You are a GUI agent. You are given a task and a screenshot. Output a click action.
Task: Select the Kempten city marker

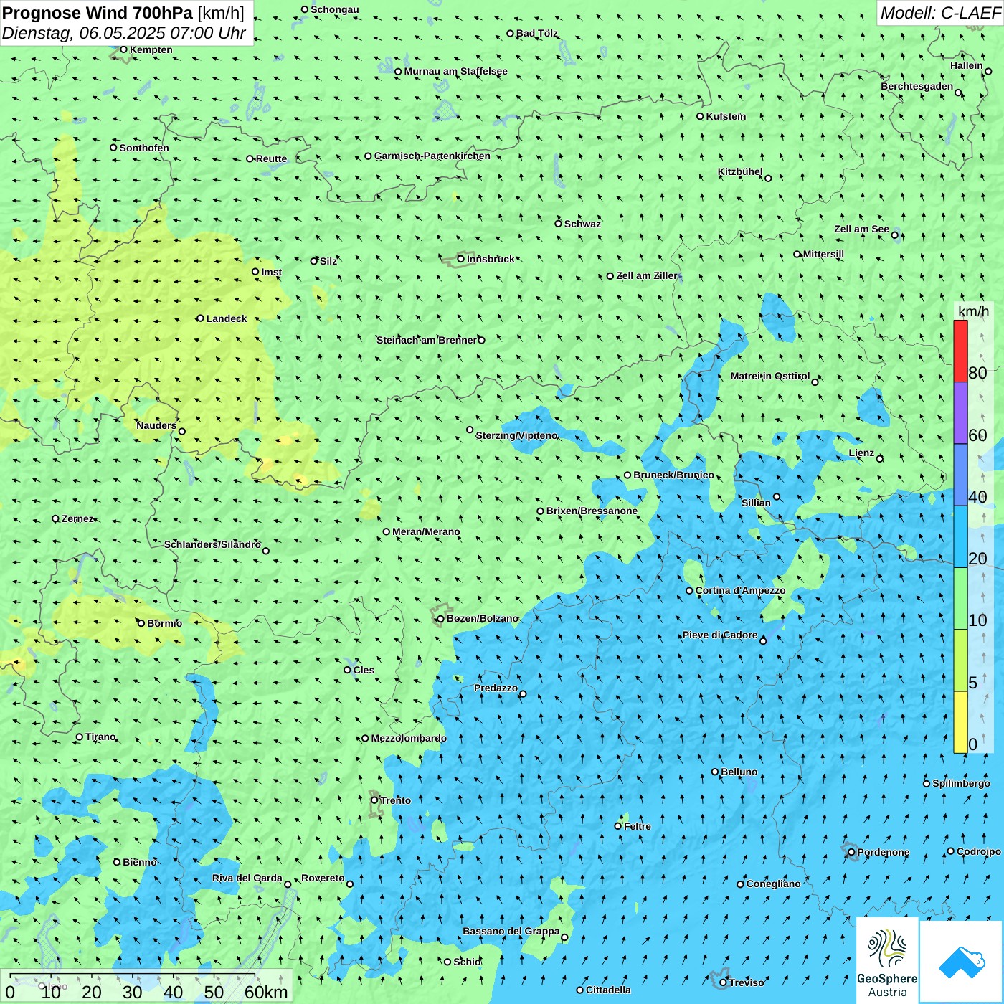click(x=123, y=49)
